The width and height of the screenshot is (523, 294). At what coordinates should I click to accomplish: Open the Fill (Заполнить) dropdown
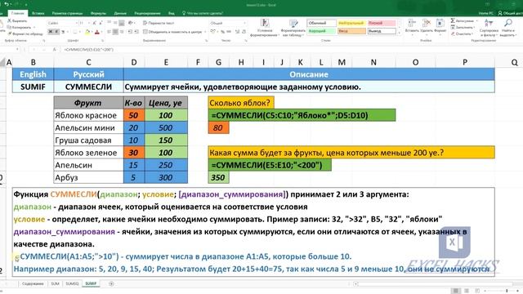coord(463,27)
